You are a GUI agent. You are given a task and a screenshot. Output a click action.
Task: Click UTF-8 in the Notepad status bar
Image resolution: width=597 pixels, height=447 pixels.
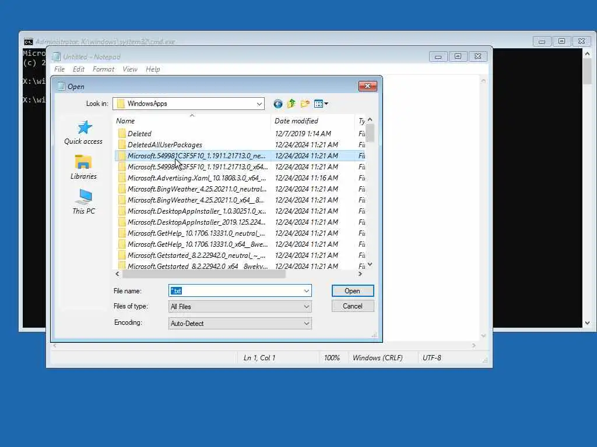coord(432,358)
